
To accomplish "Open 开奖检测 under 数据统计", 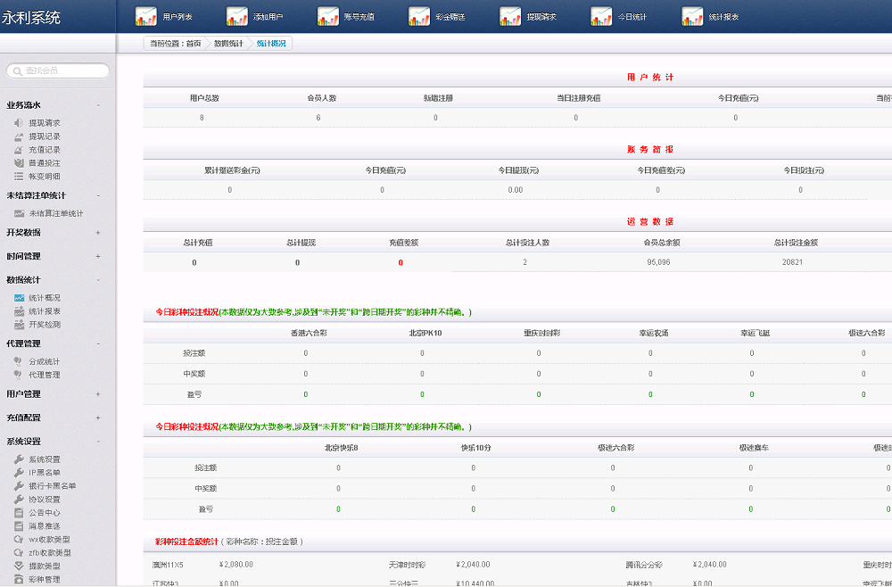I will coord(44,322).
